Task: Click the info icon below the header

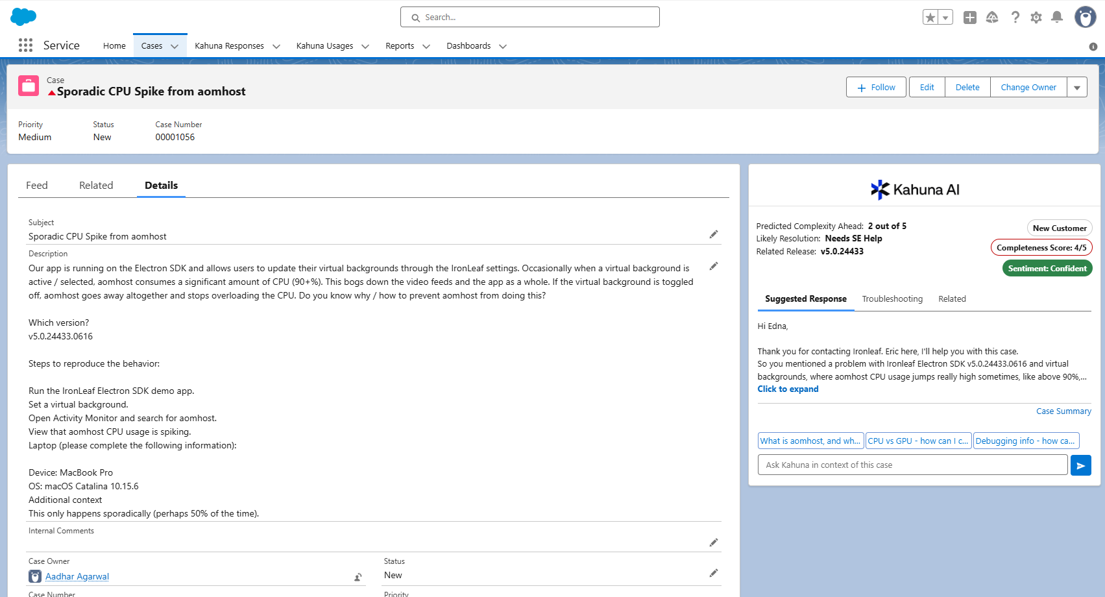Action: (x=1093, y=47)
